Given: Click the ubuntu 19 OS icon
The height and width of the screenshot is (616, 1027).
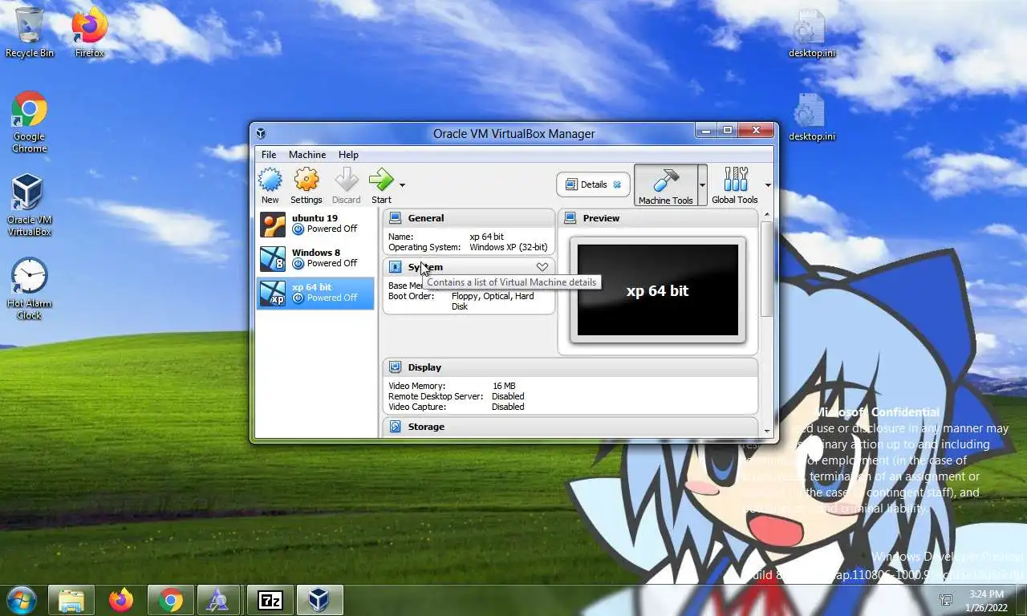Looking at the screenshot, I should click(x=273, y=225).
